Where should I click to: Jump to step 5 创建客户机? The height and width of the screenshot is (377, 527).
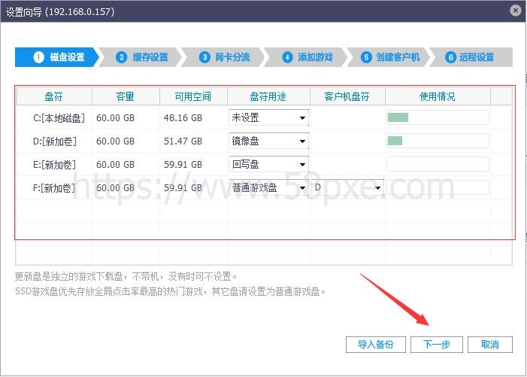(x=390, y=57)
